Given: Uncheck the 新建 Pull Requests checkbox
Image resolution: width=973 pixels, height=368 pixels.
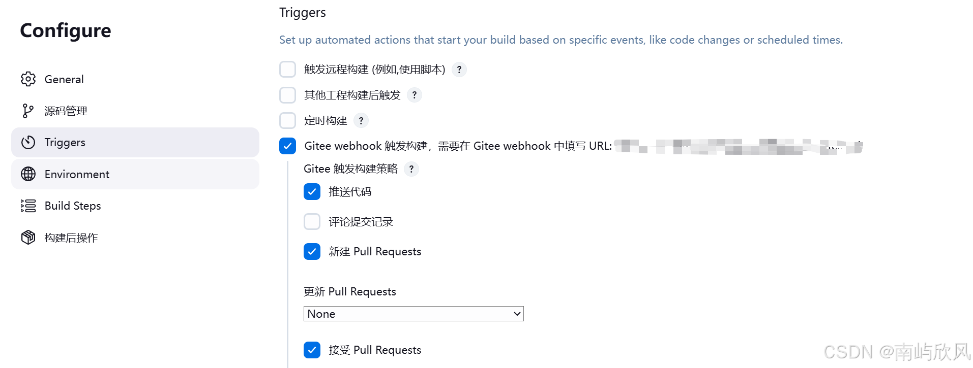Looking at the screenshot, I should [312, 252].
